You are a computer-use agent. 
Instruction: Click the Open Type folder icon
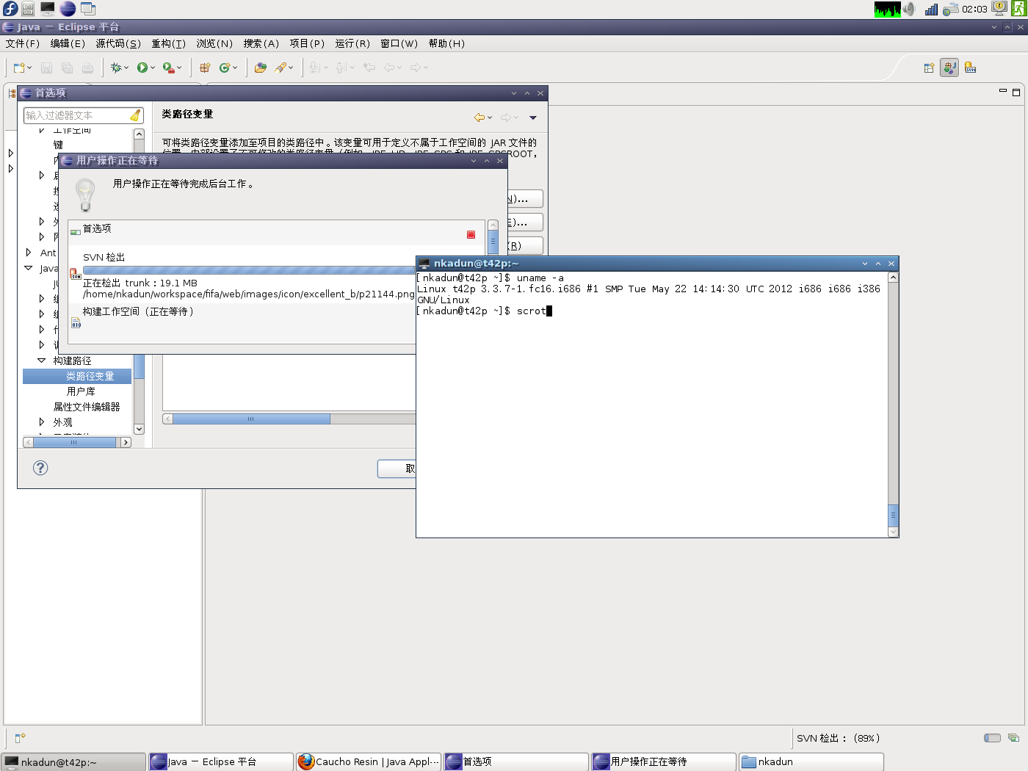click(261, 68)
